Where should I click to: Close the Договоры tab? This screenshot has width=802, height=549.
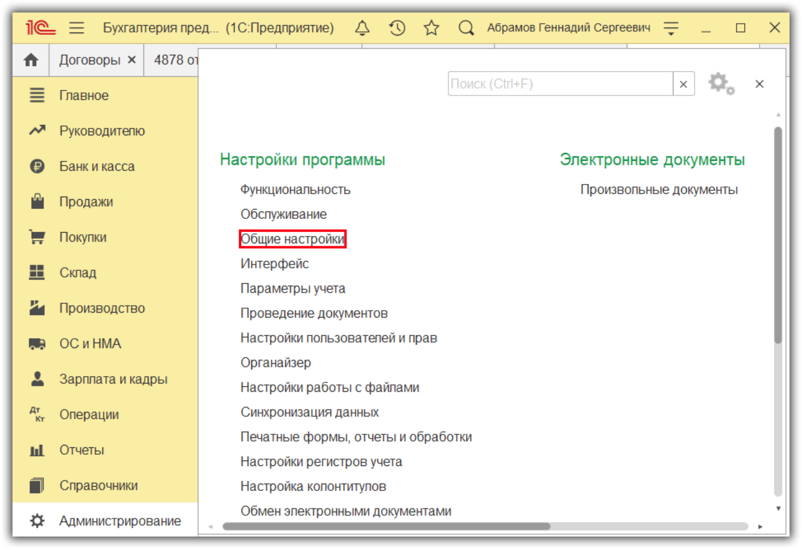coord(132,60)
